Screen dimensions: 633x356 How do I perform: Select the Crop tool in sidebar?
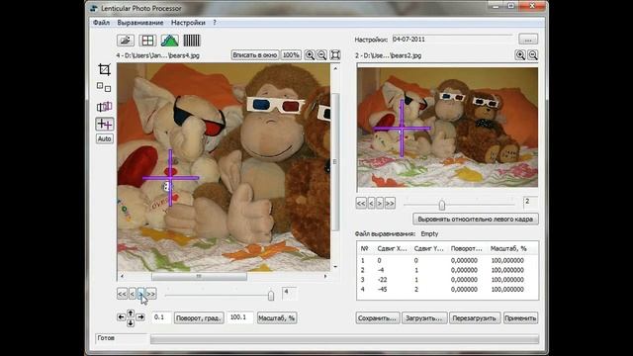click(x=104, y=69)
